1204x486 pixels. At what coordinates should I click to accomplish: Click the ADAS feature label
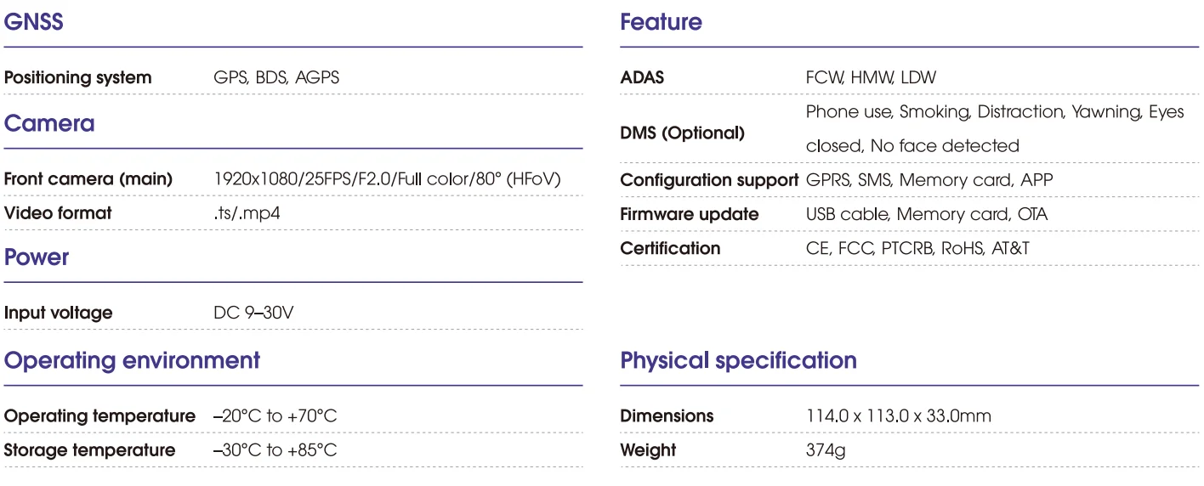[x=642, y=77]
